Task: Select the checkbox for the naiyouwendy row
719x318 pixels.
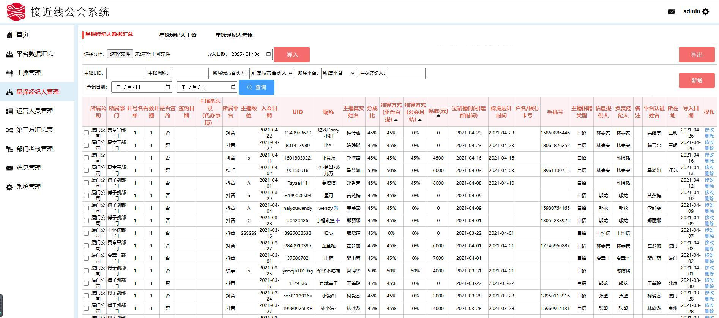Action: [x=86, y=208]
